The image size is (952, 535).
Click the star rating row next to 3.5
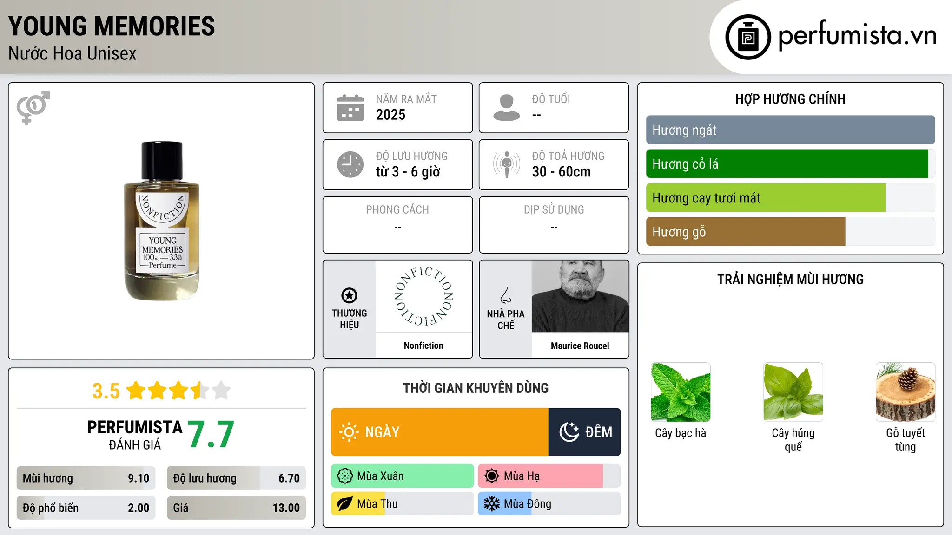(178, 391)
